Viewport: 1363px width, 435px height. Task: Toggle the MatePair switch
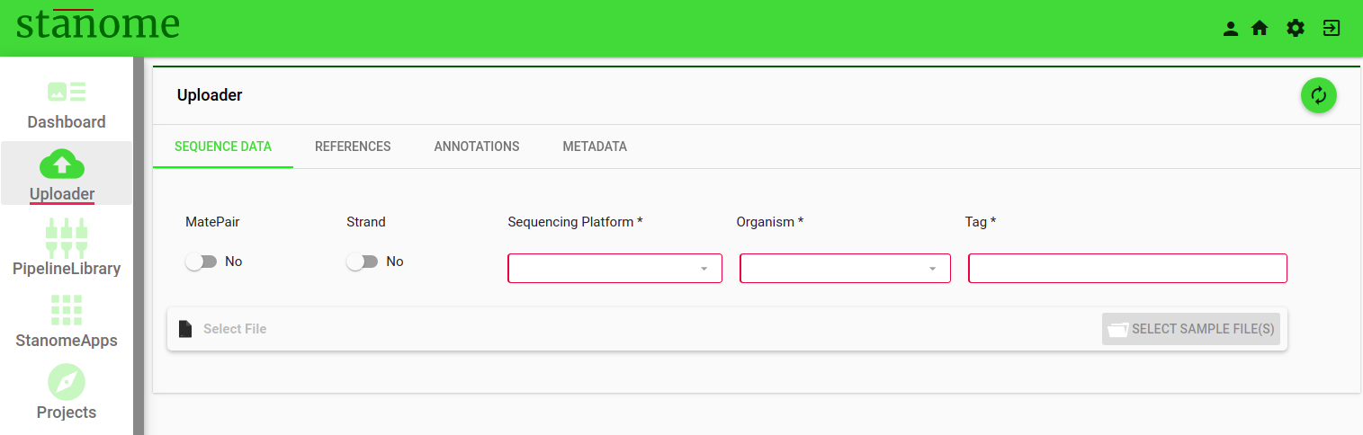click(x=202, y=262)
